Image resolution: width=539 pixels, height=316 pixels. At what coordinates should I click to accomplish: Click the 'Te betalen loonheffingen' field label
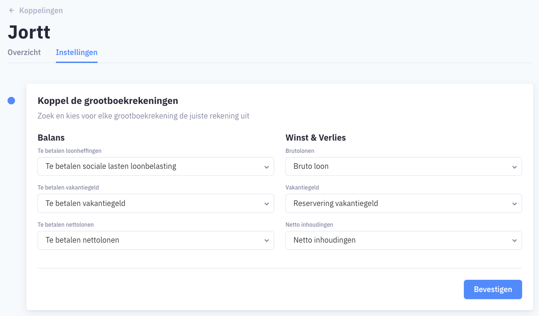69,151
